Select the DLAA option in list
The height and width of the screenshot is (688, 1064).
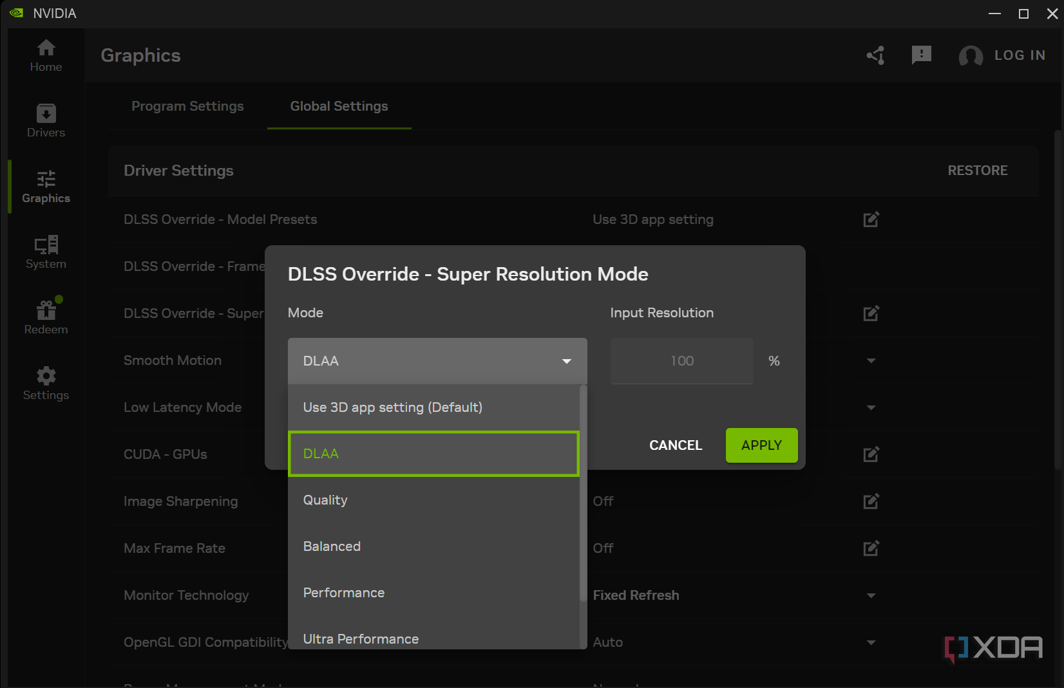coord(433,454)
